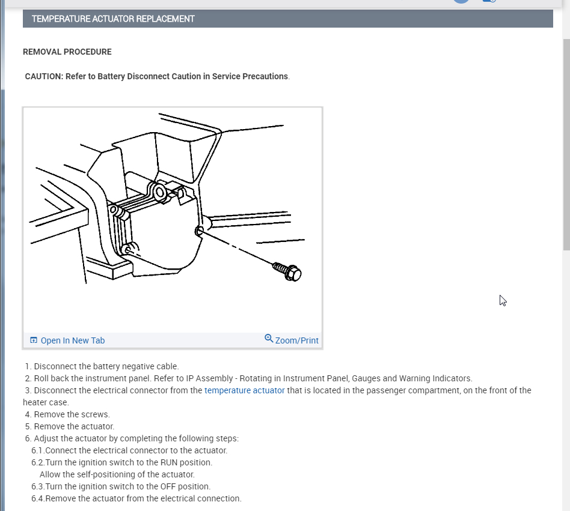Click the REMOVAL PROCEDURE heading

67,52
